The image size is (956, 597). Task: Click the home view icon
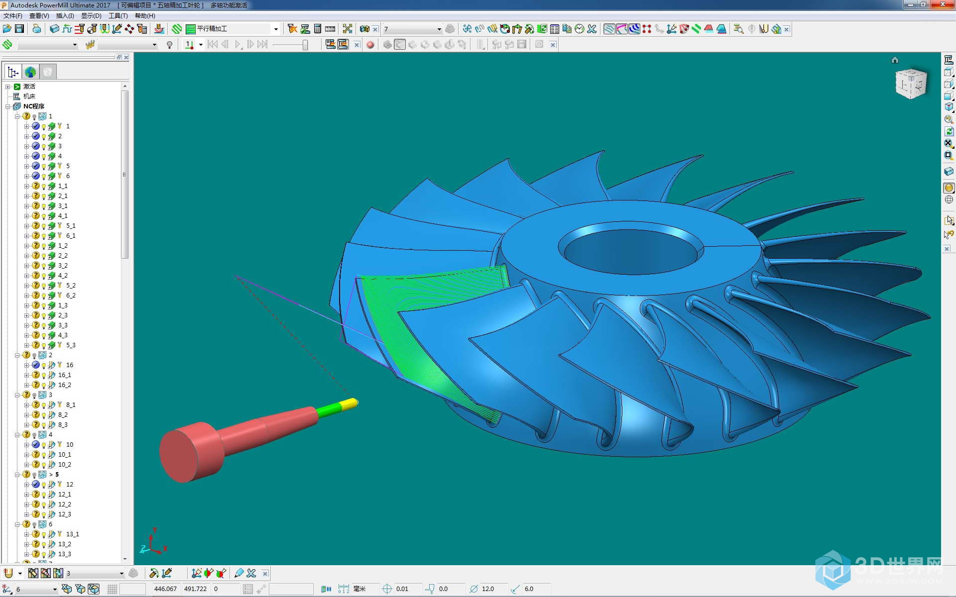pyautogui.click(x=895, y=60)
